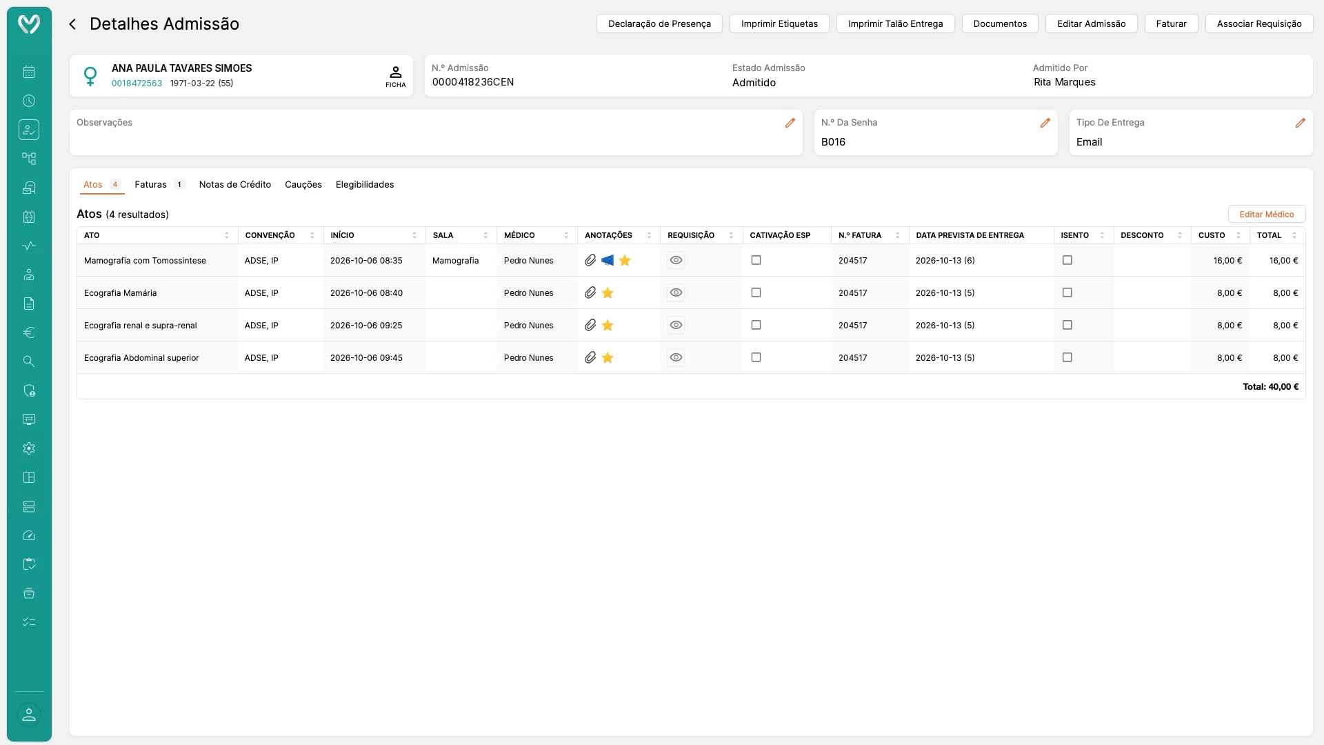Image resolution: width=1324 pixels, height=745 pixels.
Task: Open the settings gear icon in the sidebar
Action: (29, 448)
